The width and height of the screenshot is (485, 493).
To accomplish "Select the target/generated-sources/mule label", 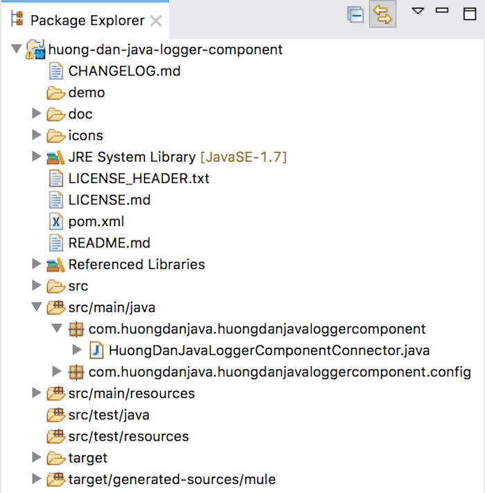I will pyautogui.click(x=172, y=480).
